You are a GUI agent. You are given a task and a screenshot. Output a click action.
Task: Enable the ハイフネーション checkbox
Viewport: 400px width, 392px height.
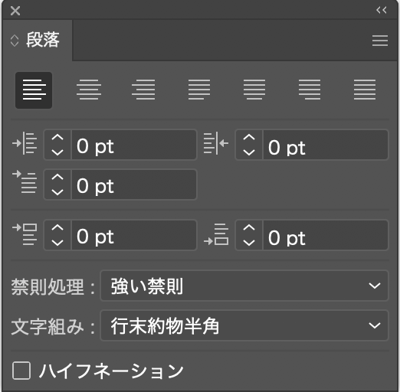pyautogui.click(x=21, y=371)
